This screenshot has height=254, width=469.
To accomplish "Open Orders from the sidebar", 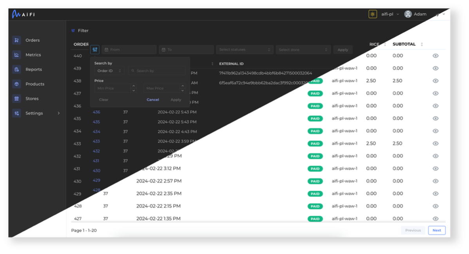I will [33, 40].
